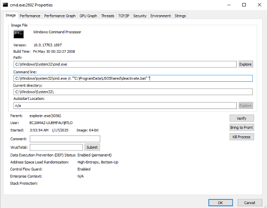Click the build time Fri May 30 00:32:37 2008
This screenshot has width=267, height=208.
[54, 51]
